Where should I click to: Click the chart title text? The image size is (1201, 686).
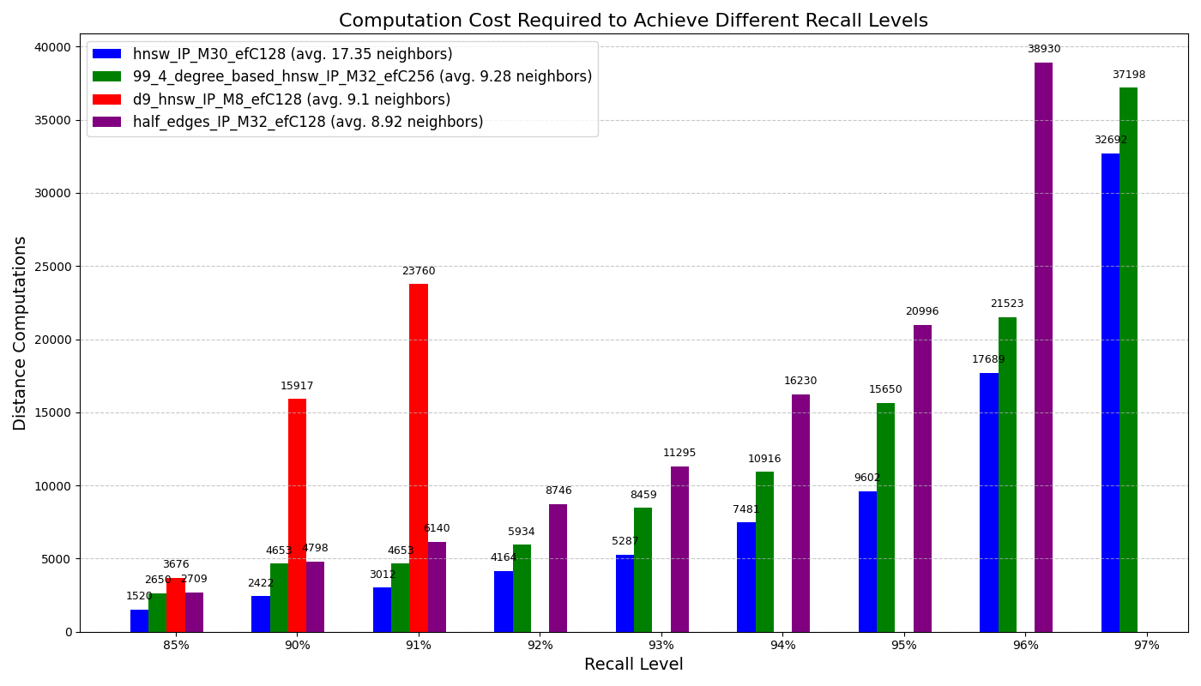coord(633,21)
